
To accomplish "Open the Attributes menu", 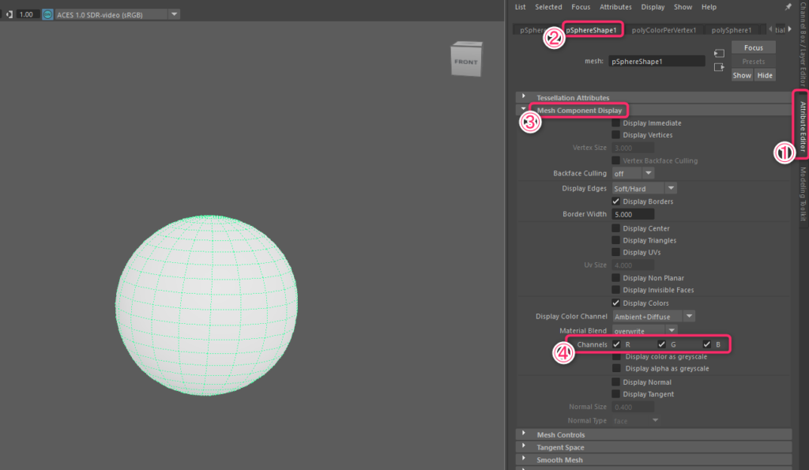I will 615,7.
